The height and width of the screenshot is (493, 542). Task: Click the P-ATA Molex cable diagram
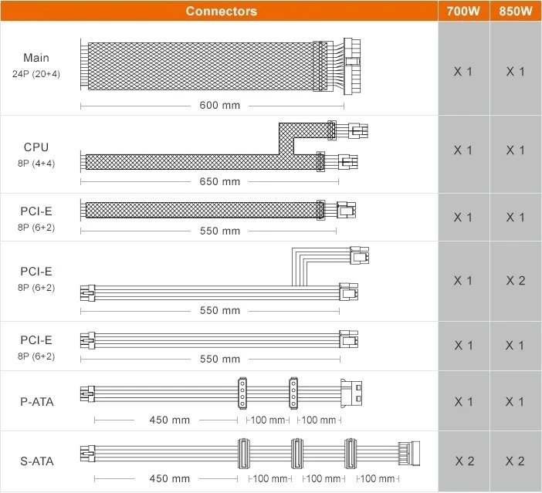tap(222, 393)
